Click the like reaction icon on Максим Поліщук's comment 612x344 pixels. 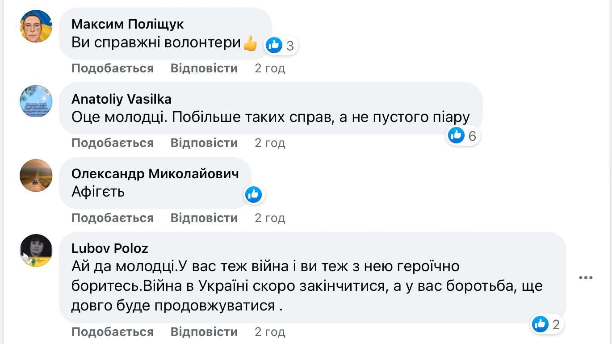pos(274,45)
